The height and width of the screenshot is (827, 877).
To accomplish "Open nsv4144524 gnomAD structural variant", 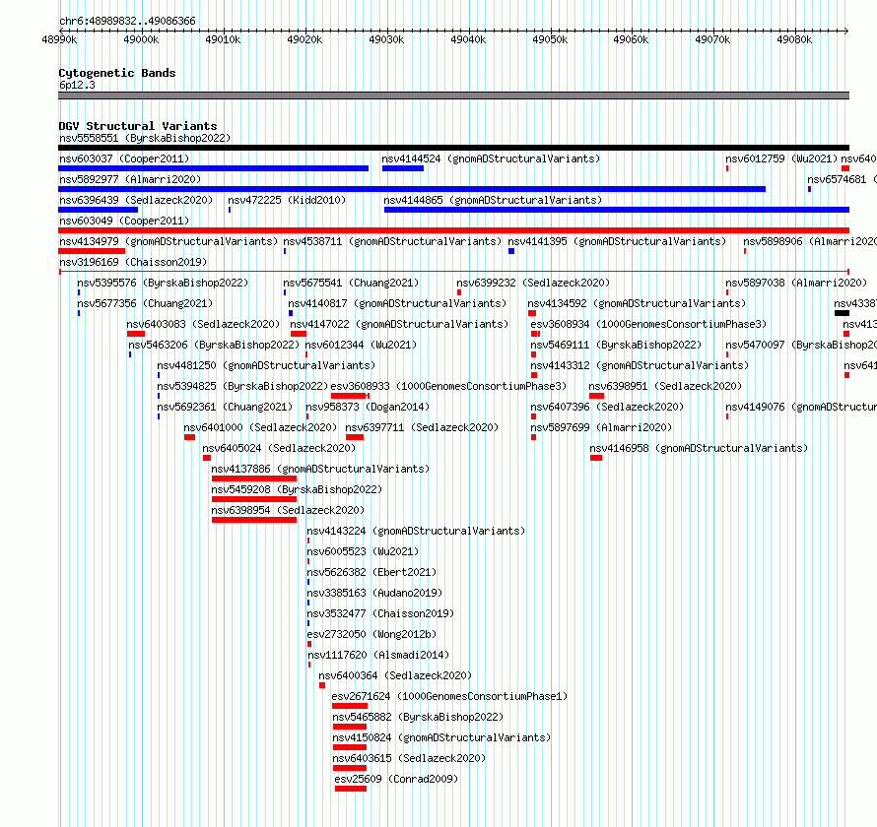I will (x=491, y=159).
